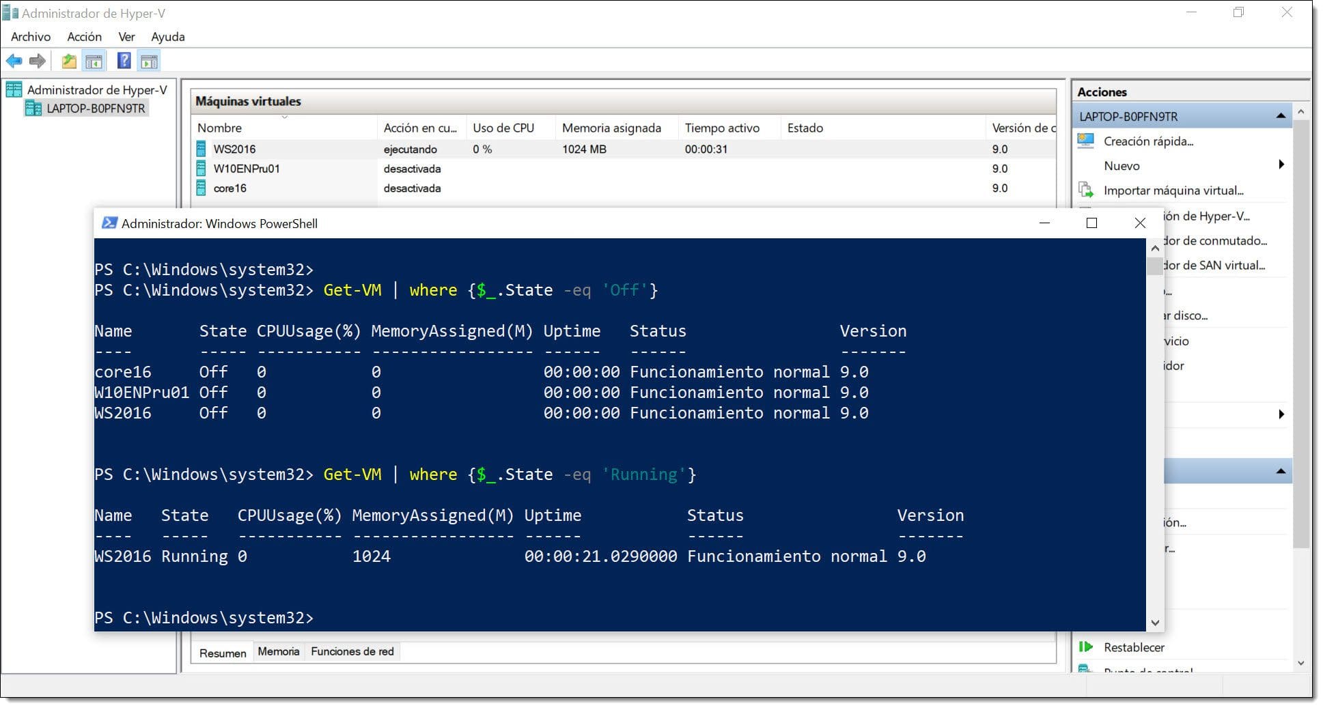
Task: Click Importar máquina virtual action
Action: [1173, 190]
